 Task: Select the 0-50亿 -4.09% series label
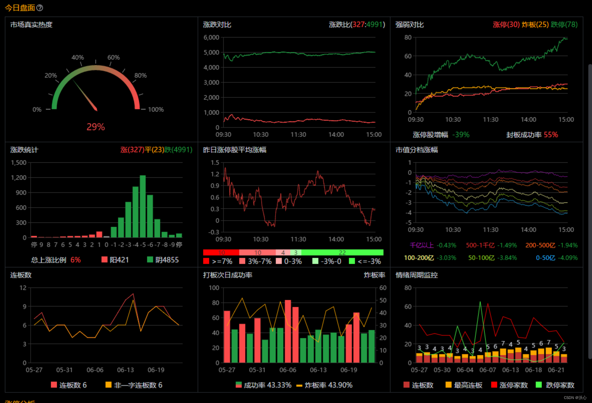click(x=557, y=258)
